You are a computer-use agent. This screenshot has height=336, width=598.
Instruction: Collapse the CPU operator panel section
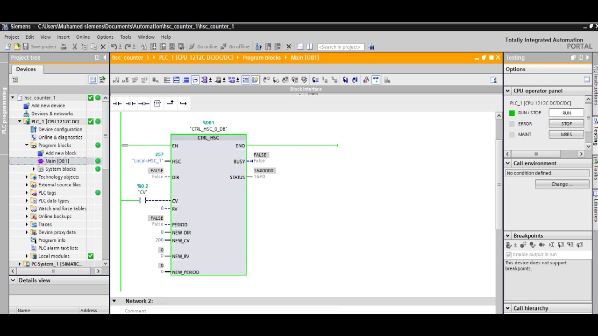click(x=508, y=91)
